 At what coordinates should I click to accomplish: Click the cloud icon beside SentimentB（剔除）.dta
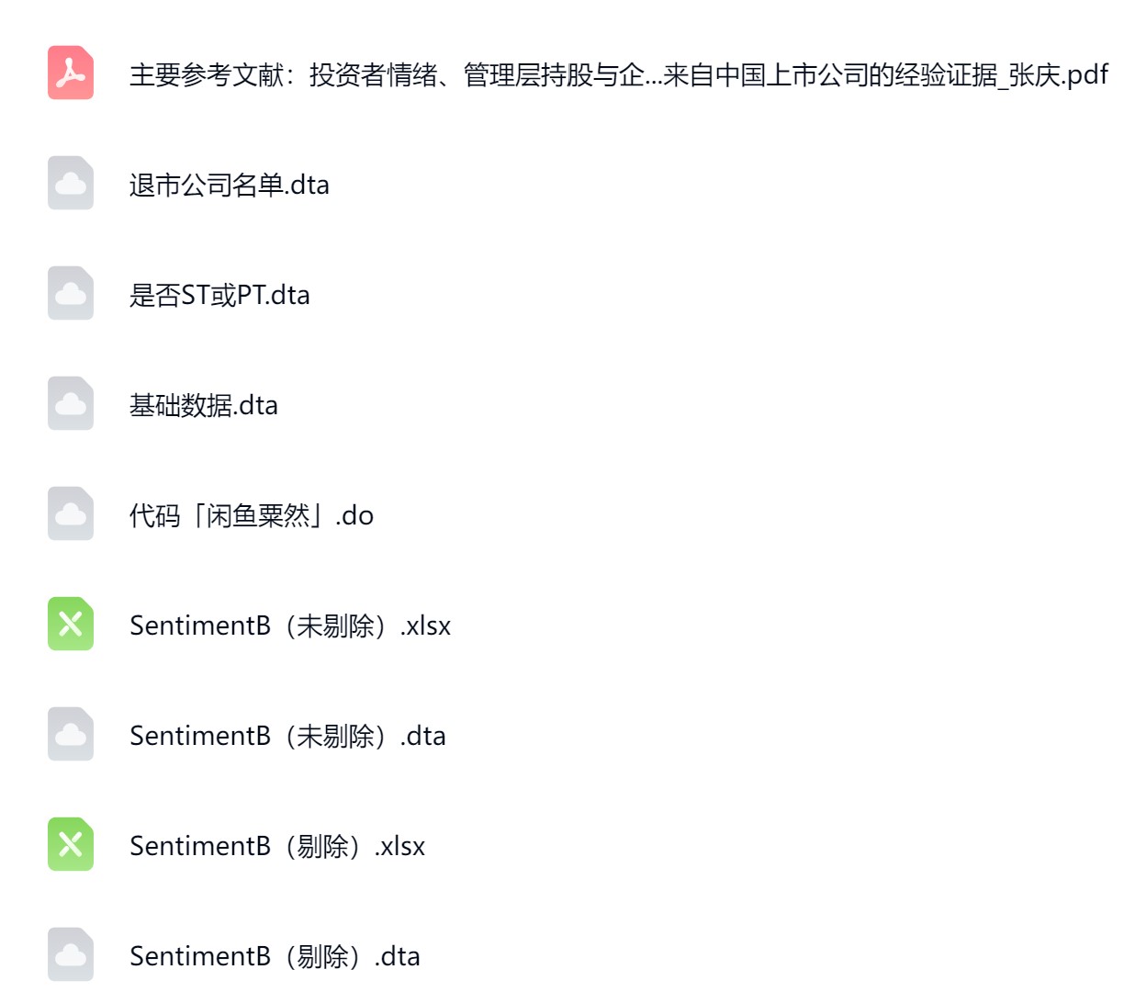(x=71, y=955)
